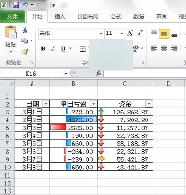Click the cell containing 32,738.87

[125, 136]
